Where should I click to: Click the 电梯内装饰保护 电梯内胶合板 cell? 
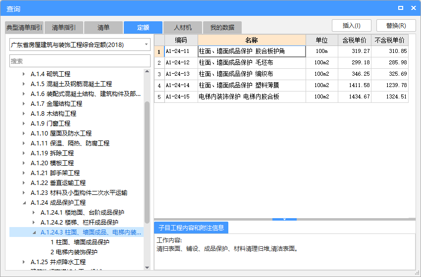tap(252, 97)
